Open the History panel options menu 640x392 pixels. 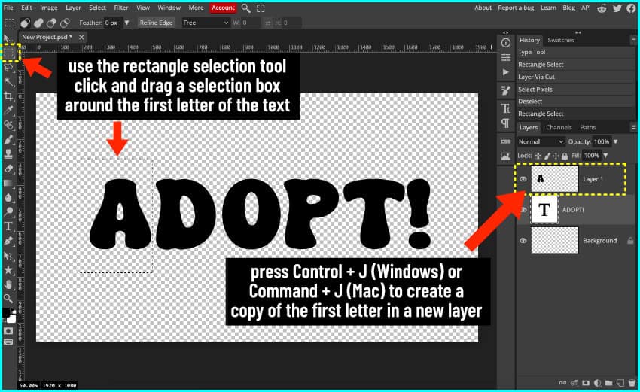pyautogui.click(x=634, y=40)
